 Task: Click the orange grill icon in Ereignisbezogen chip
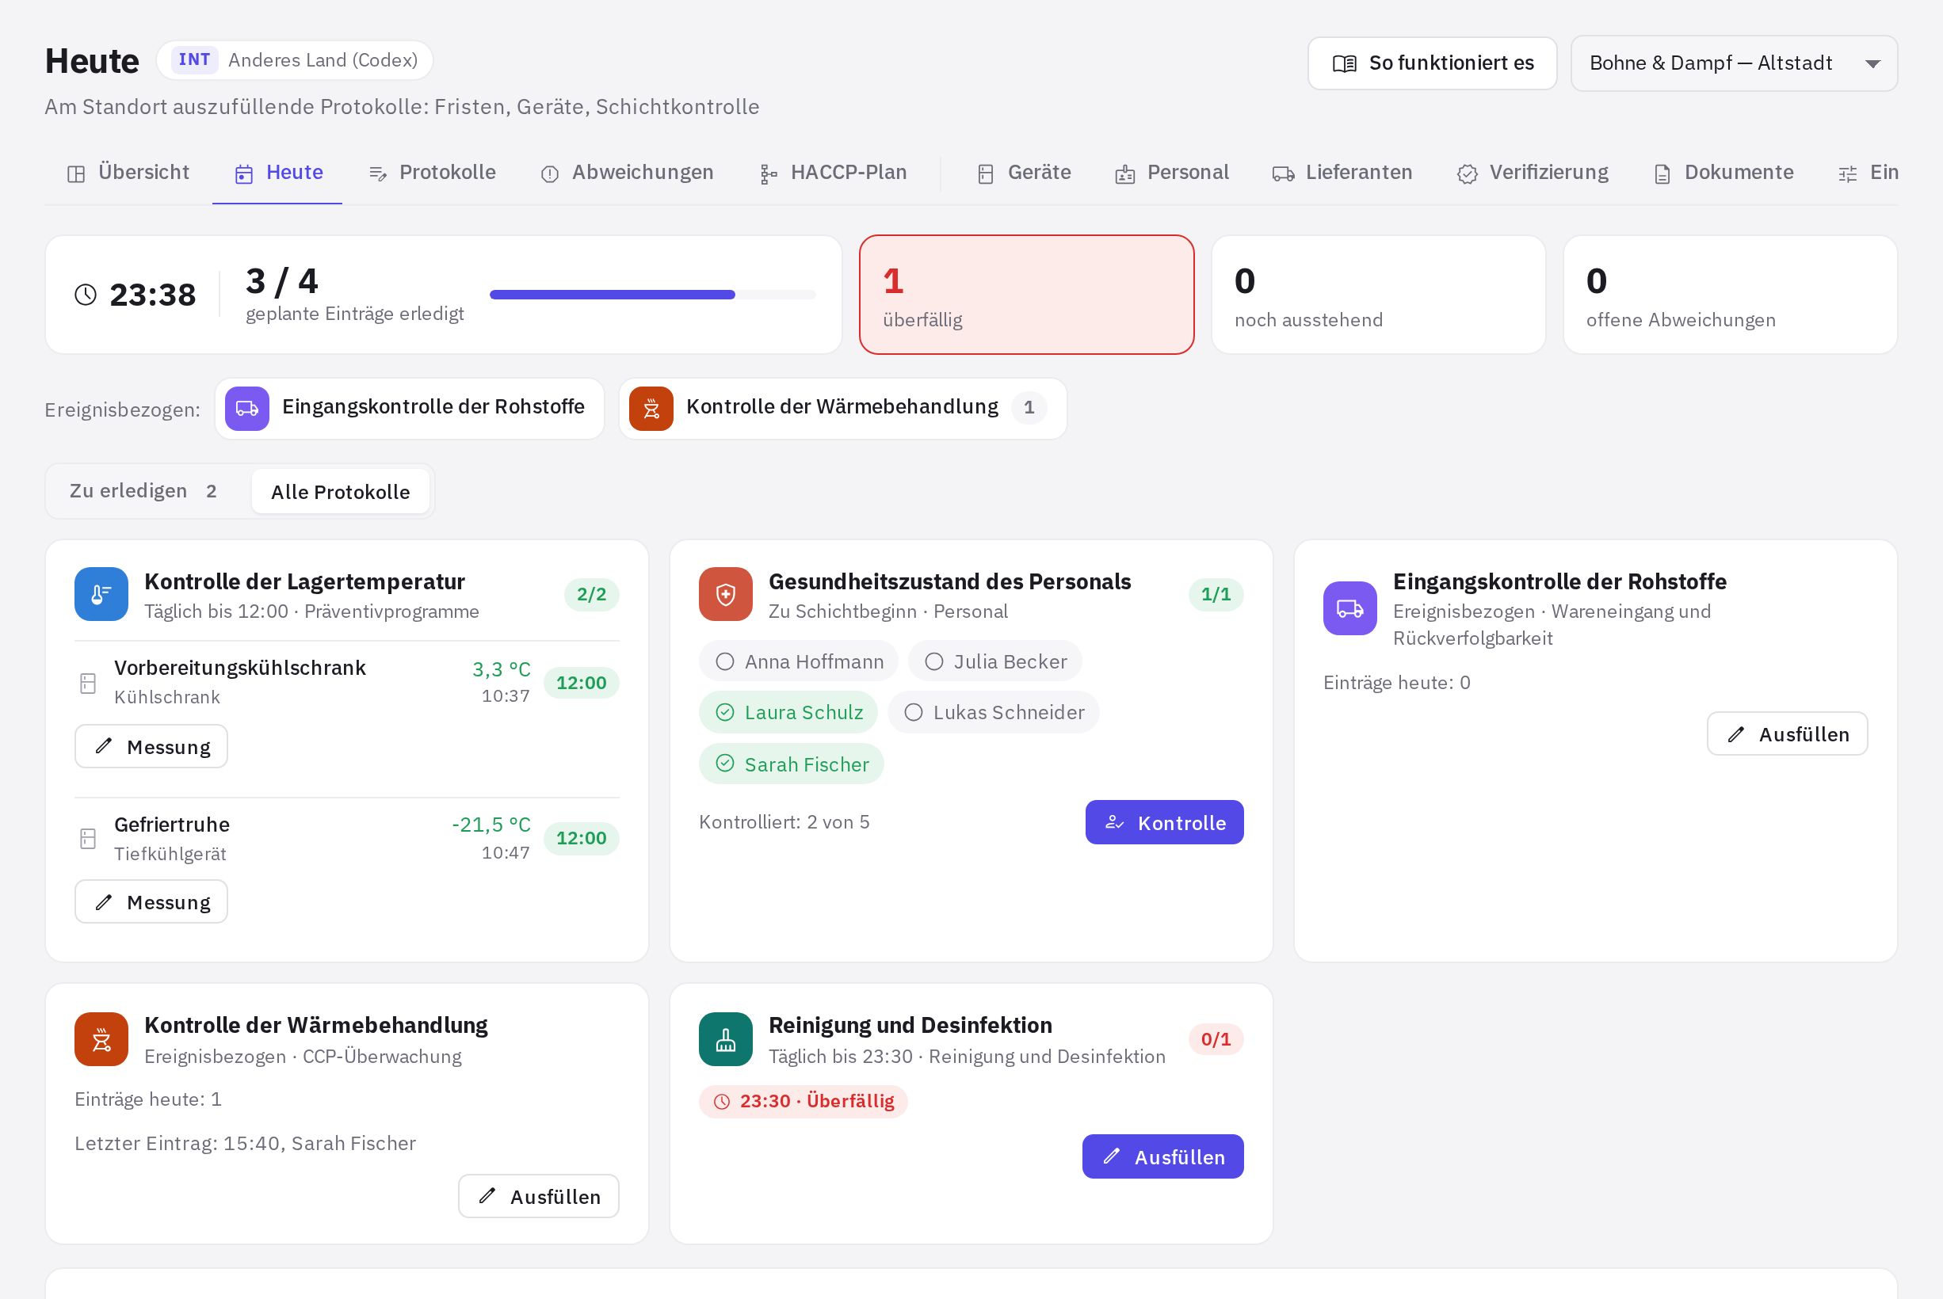651,409
